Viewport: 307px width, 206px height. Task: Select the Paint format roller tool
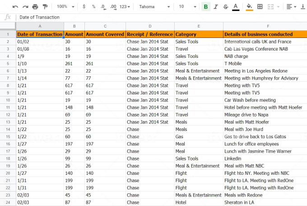coord(45,7)
